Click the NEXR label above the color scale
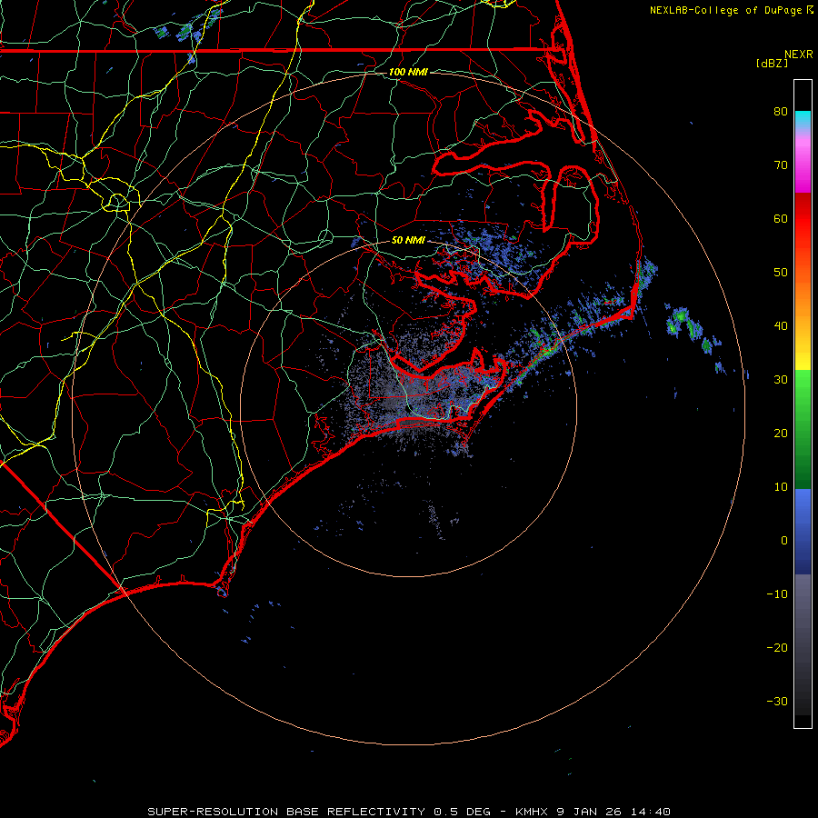 click(x=799, y=55)
